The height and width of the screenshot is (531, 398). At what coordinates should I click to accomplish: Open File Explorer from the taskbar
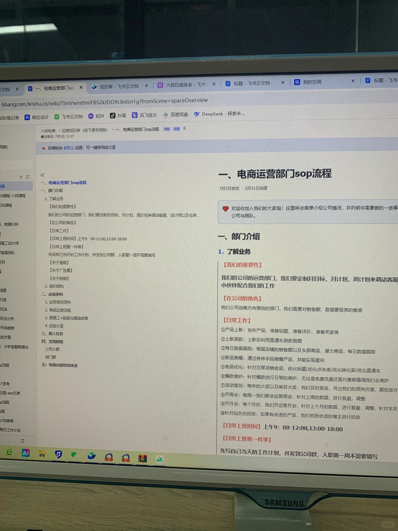pyautogui.click(x=42, y=454)
